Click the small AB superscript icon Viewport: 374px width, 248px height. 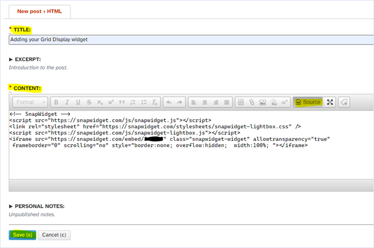(x=285, y=102)
